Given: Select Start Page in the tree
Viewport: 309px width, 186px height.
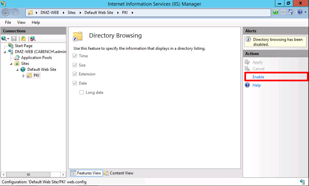Looking at the screenshot, I should 24,46.
